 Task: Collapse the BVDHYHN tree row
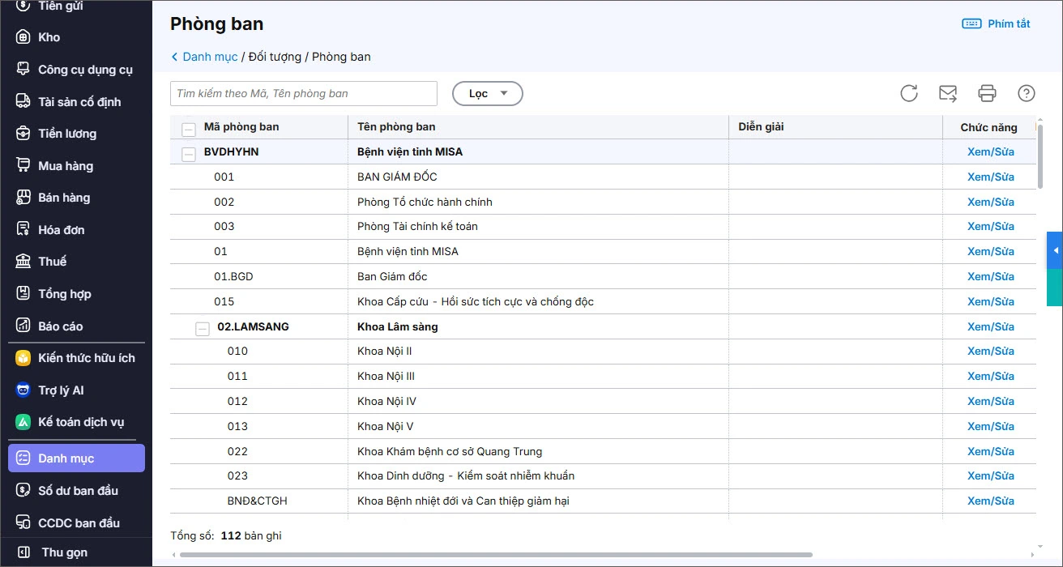coord(189,154)
